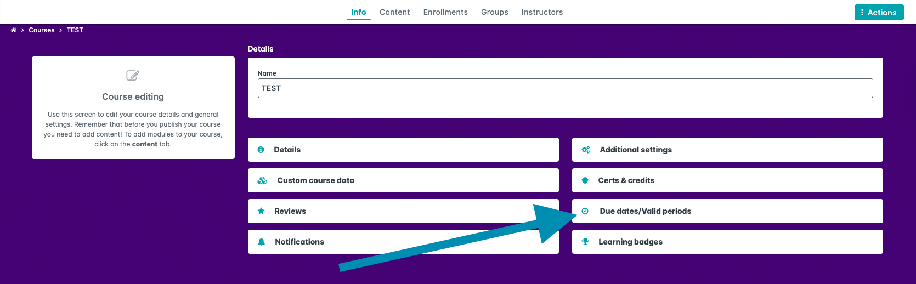Click the star icon next to Reviews
The width and height of the screenshot is (916, 284).
[x=262, y=211]
